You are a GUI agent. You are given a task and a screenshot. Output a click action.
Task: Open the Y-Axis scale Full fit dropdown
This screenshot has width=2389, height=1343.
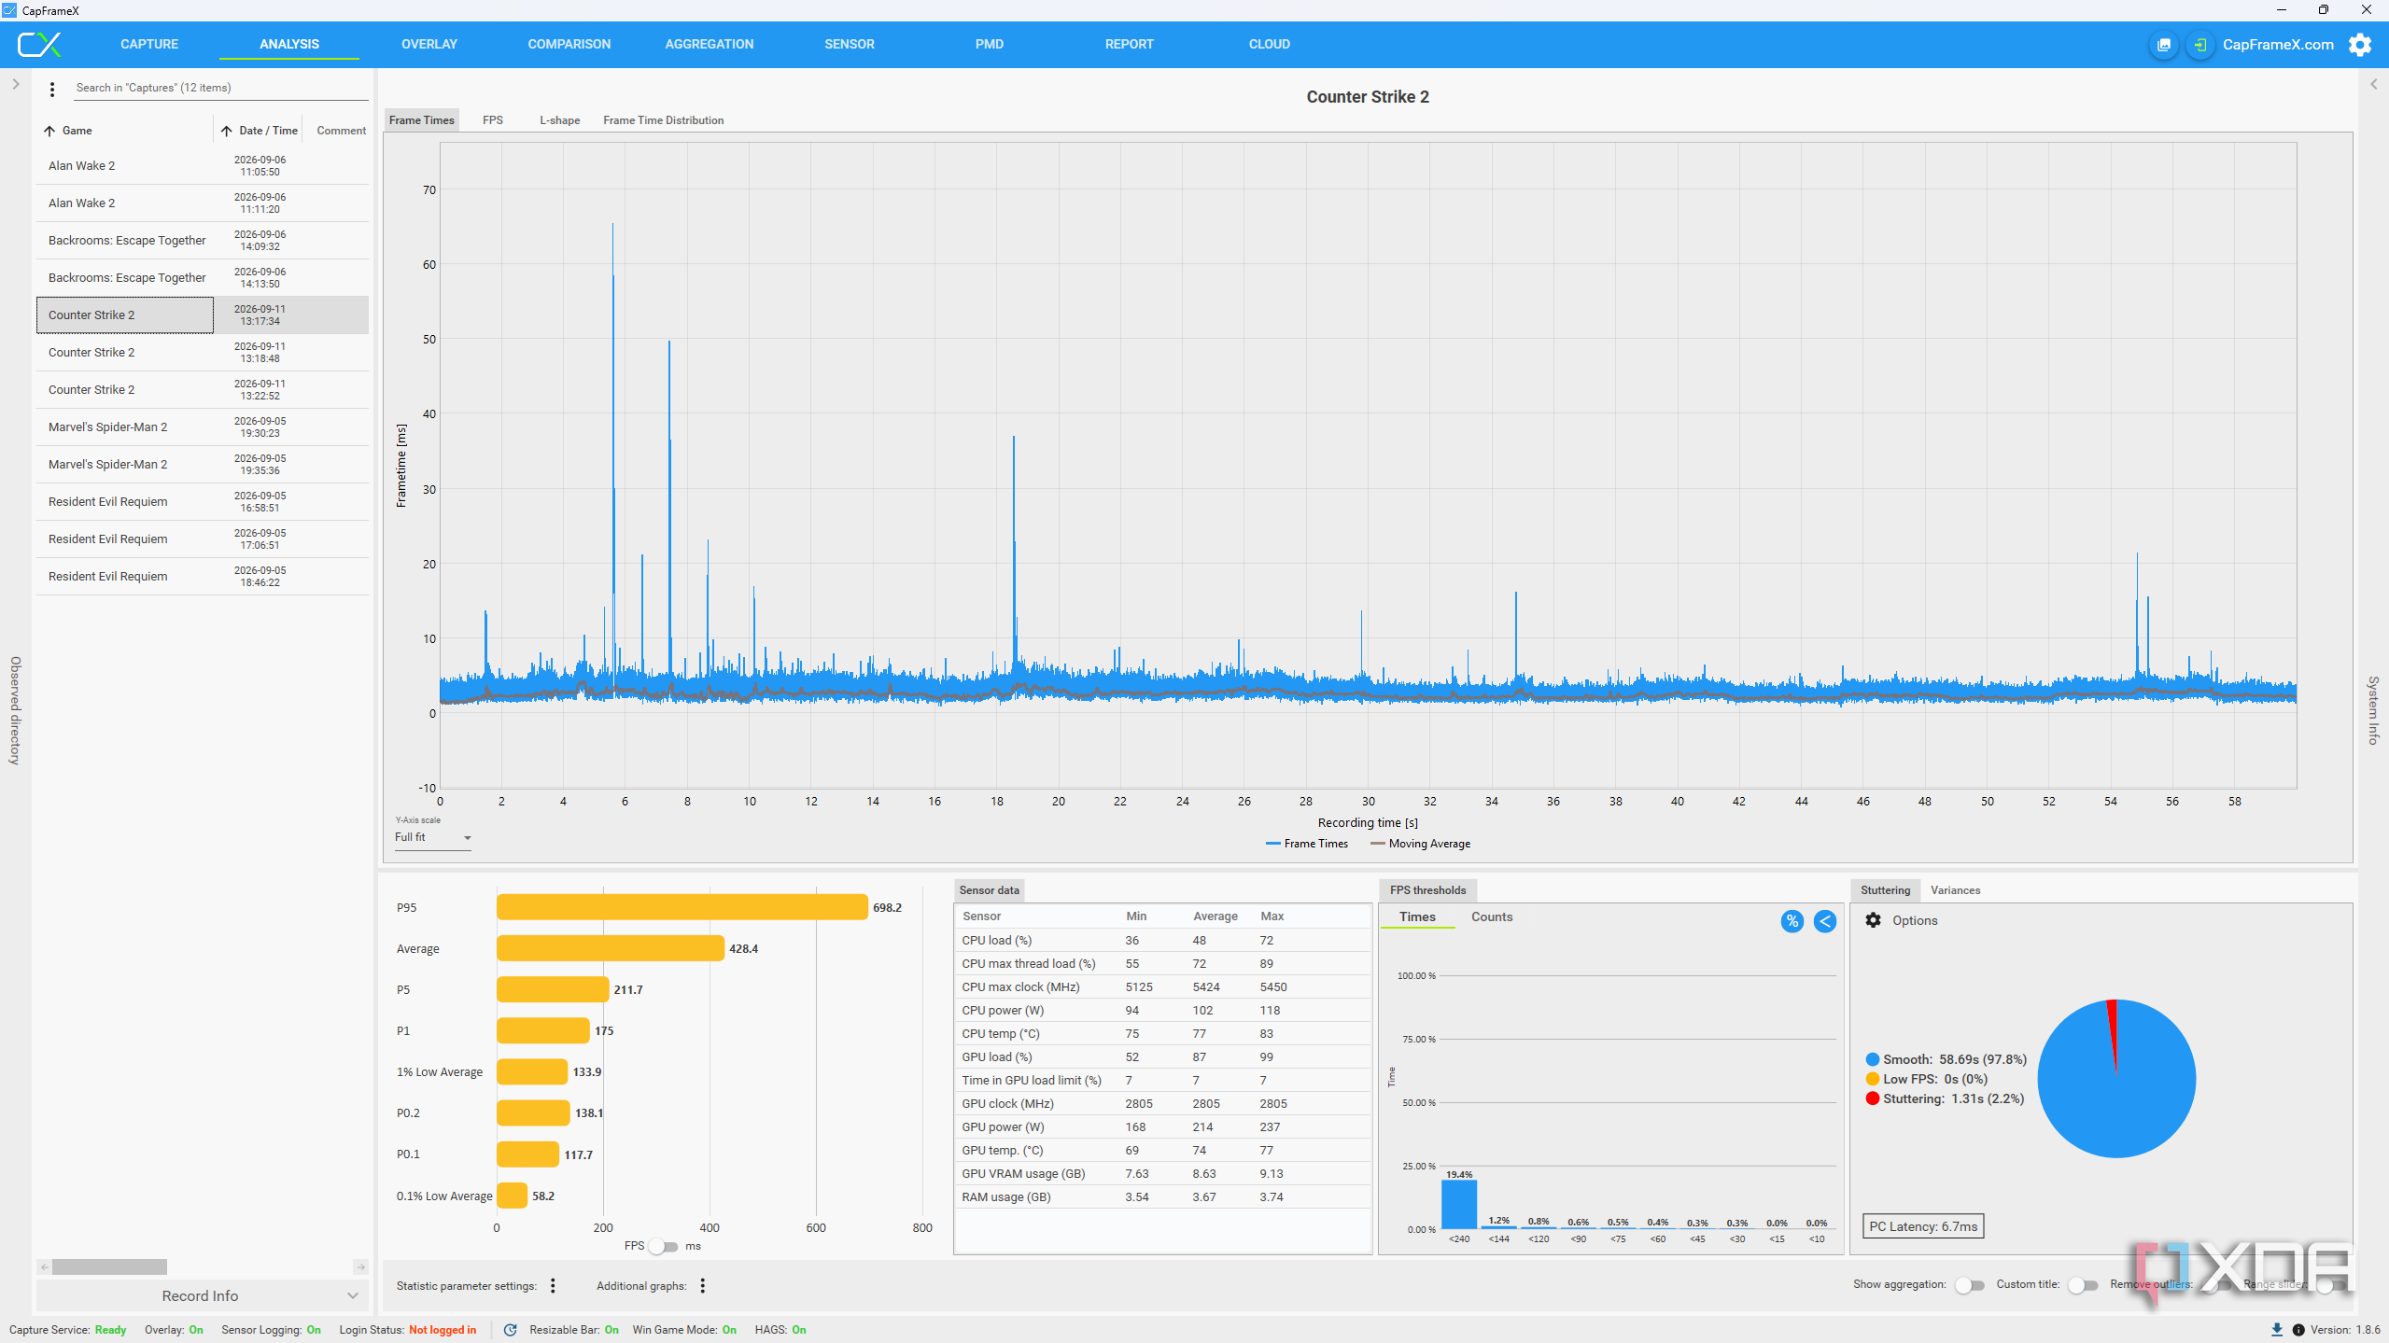(432, 837)
